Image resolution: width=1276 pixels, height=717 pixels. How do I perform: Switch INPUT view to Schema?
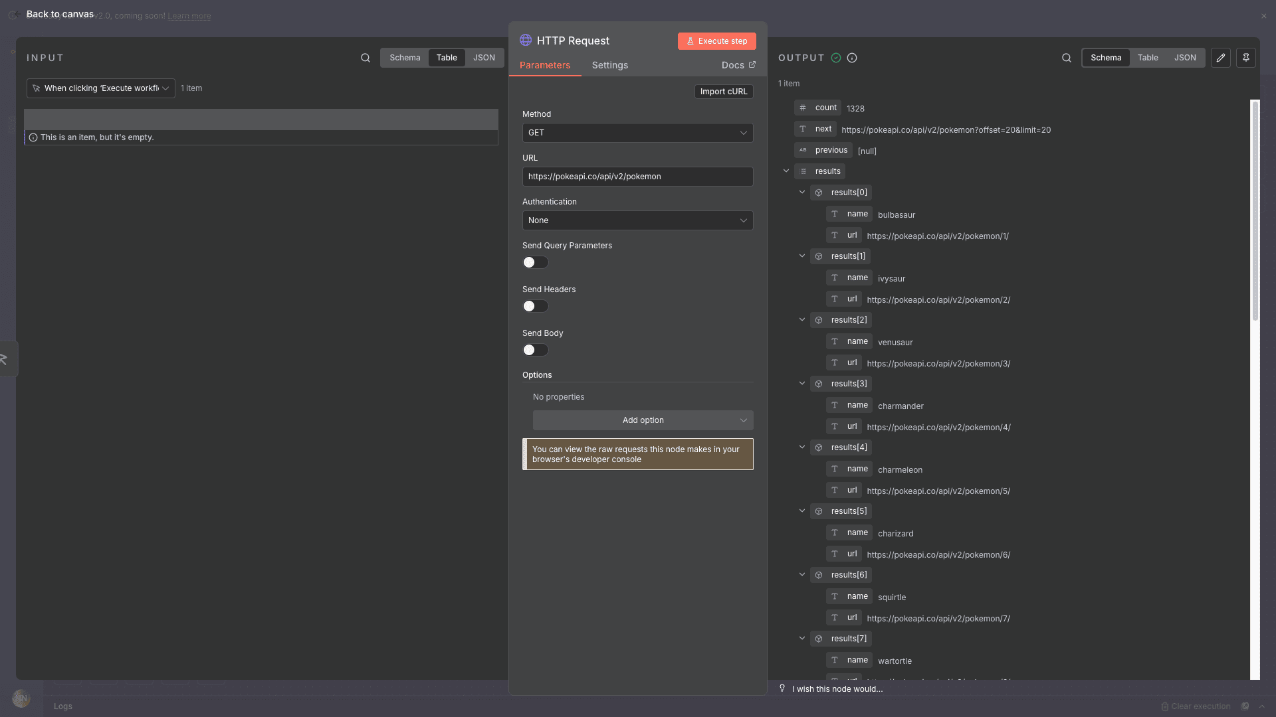coord(405,58)
